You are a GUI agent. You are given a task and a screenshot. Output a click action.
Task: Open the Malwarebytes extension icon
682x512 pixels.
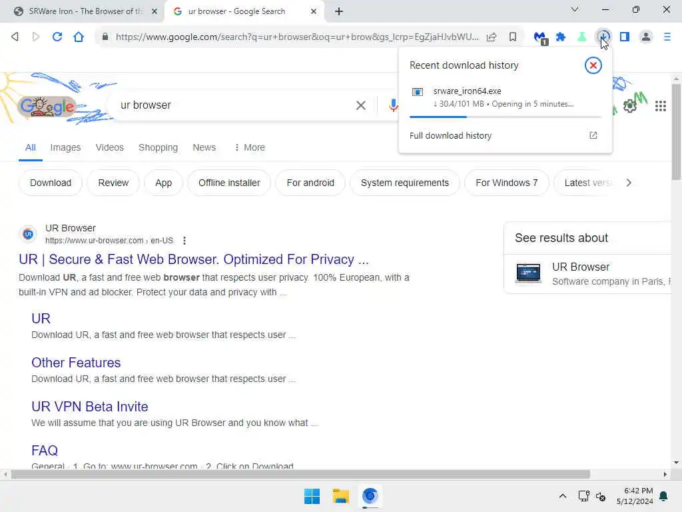(x=540, y=37)
